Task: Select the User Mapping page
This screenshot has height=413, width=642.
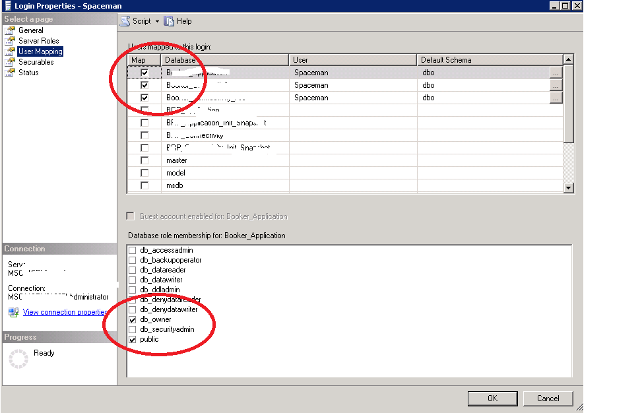Action: [40, 51]
